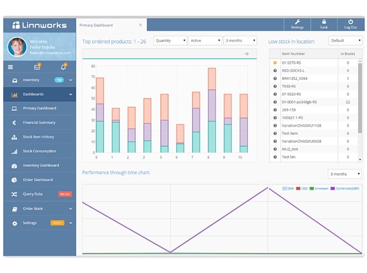
Task: Open the Default location dropdown
Action: tap(345, 41)
